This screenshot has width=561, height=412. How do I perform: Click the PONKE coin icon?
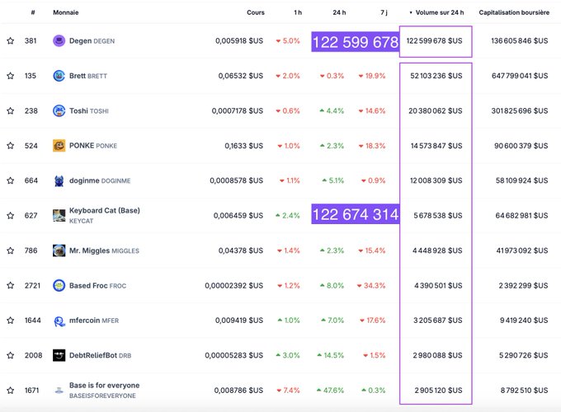point(59,145)
